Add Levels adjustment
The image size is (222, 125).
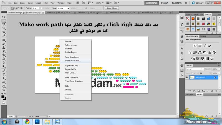pos(200,46)
